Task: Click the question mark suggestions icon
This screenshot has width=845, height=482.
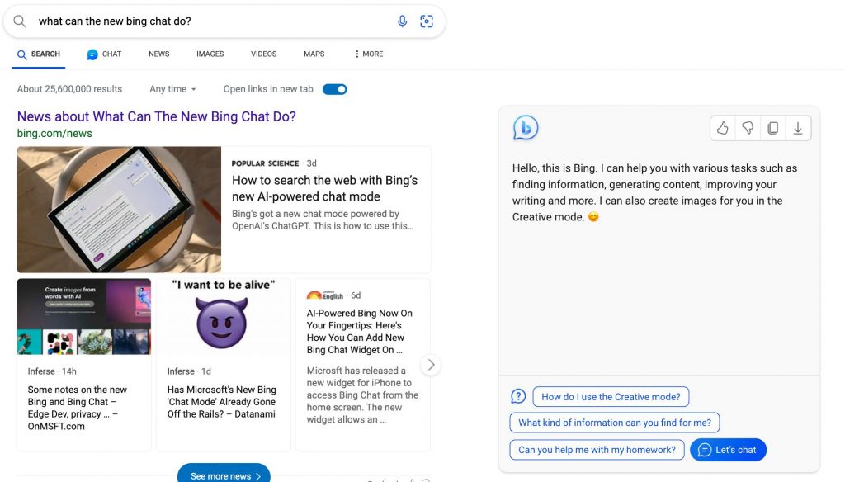Action: coord(518,396)
